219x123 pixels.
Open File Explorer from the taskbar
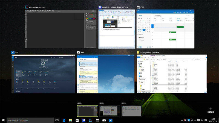point(71,120)
